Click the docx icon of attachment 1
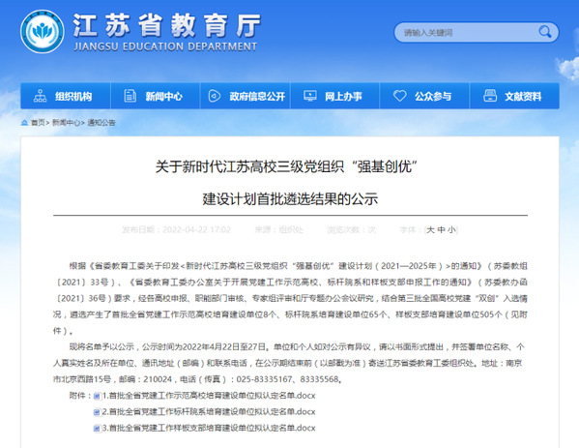The image size is (579, 448). (x=97, y=397)
